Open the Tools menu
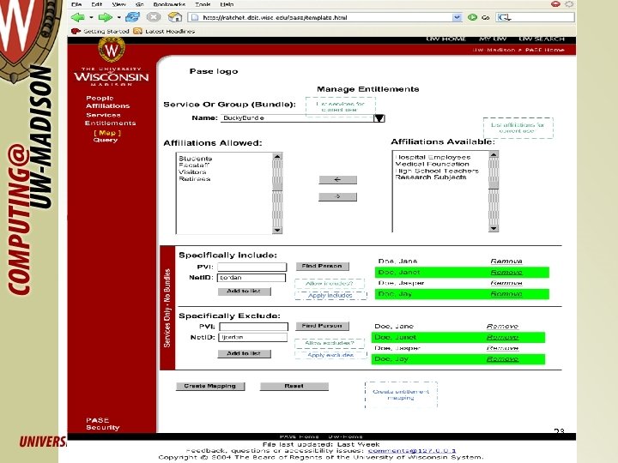 pyautogui.click(x=203, y=4)
